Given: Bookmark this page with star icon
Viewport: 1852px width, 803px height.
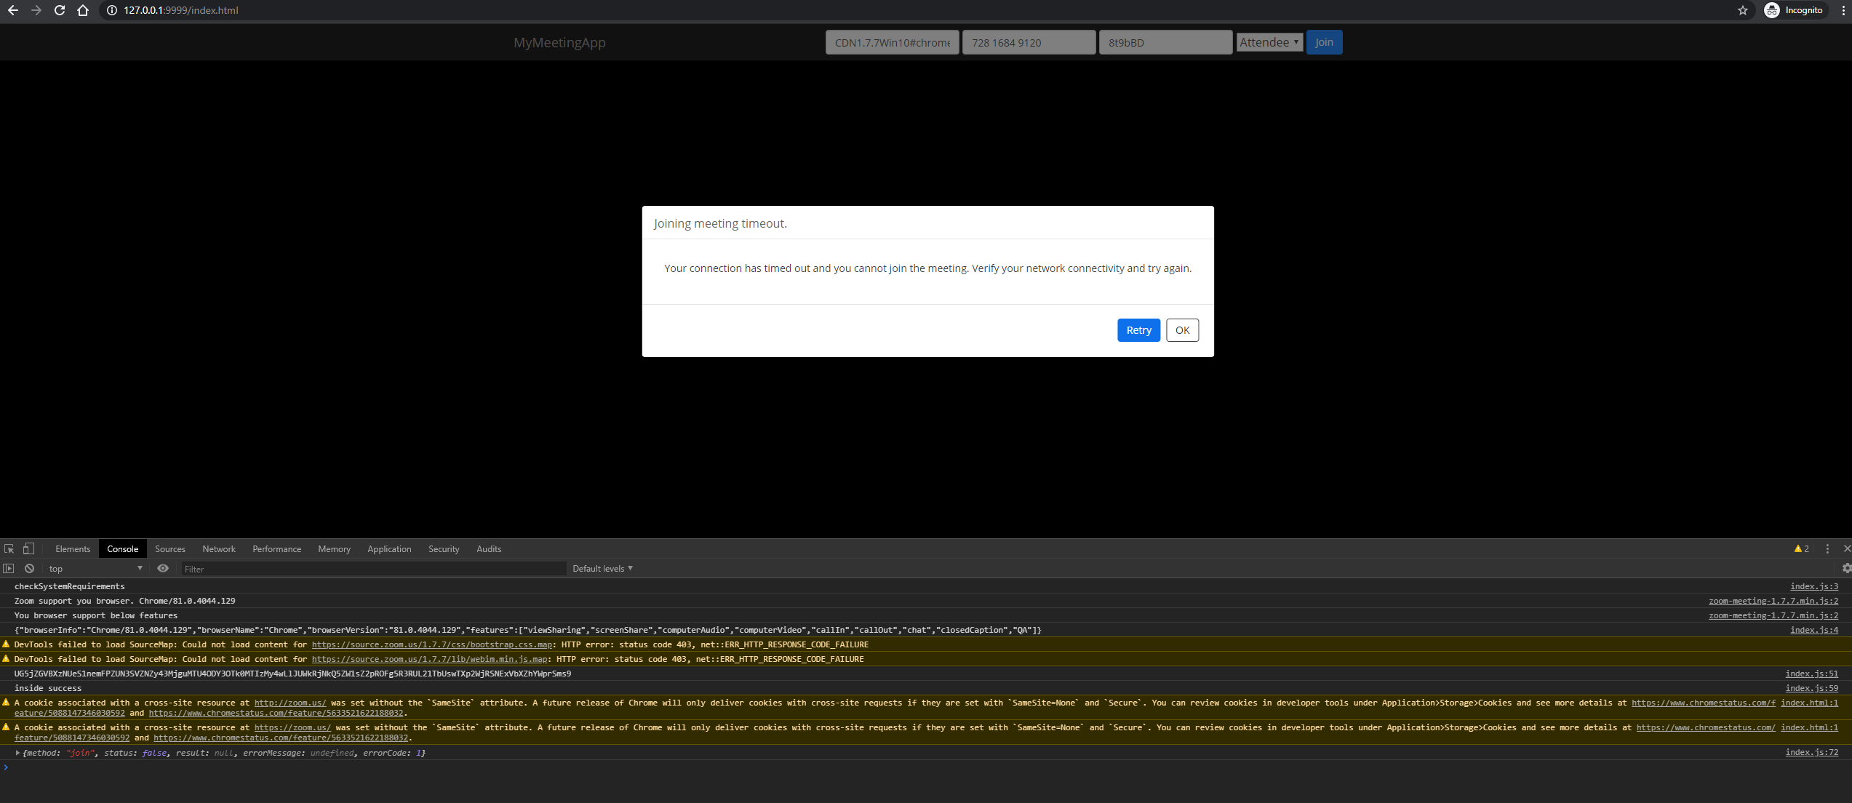Looking at the screenshot, I should (1743, 10).
